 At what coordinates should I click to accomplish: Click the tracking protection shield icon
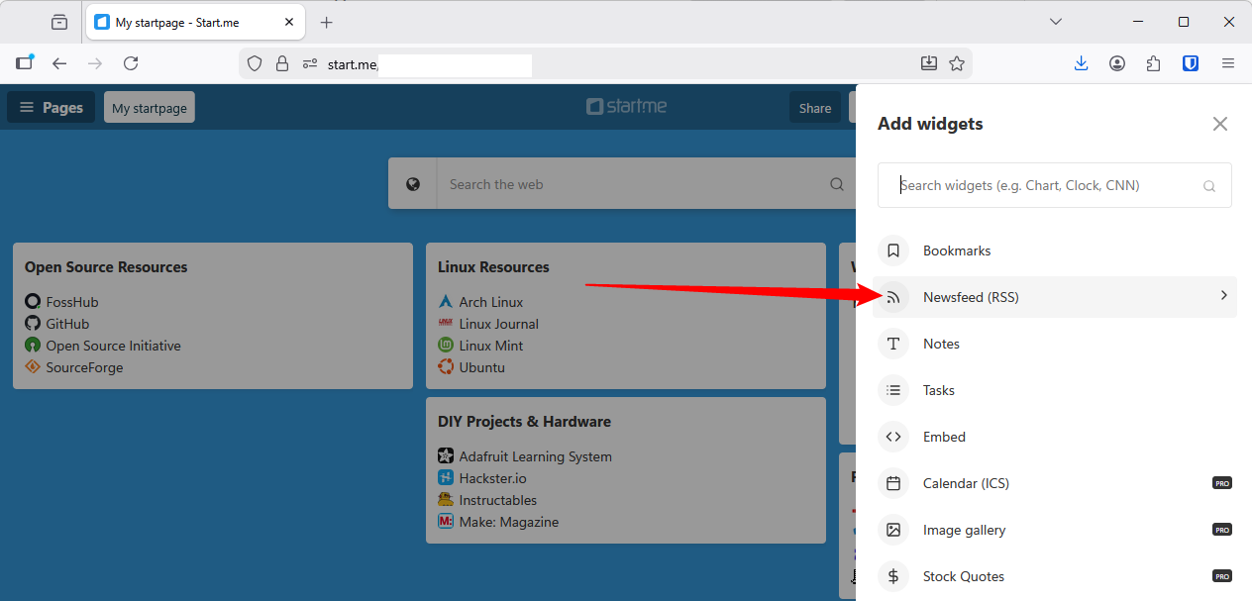(255, 63)
